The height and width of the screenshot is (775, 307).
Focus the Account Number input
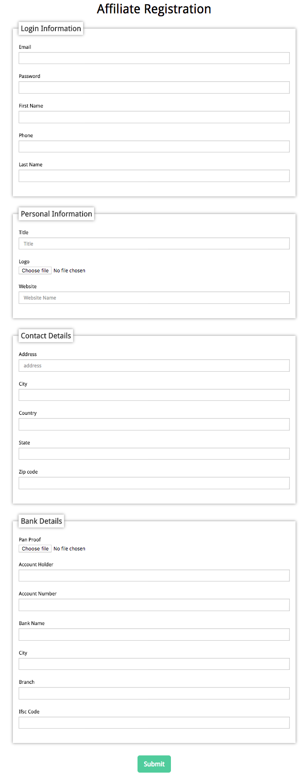(154, 605)
